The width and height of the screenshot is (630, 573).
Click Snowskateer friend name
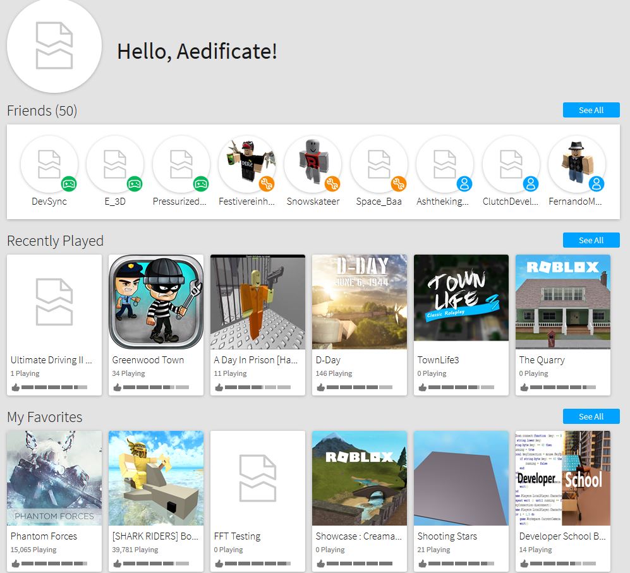tap(313, 202)
